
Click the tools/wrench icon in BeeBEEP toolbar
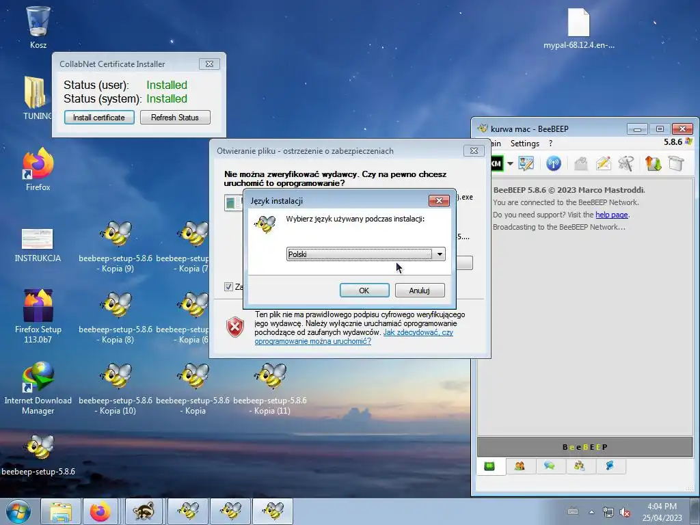[x=626, y=164]
